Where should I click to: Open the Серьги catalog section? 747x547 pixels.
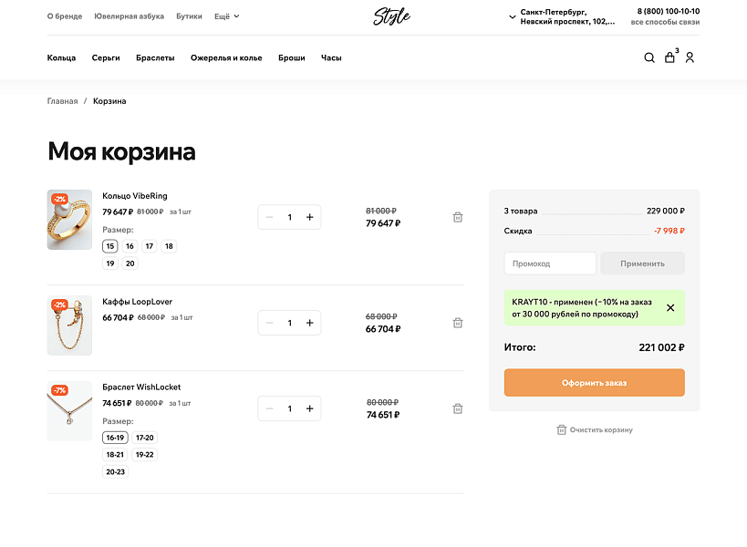tap(105, 57)
